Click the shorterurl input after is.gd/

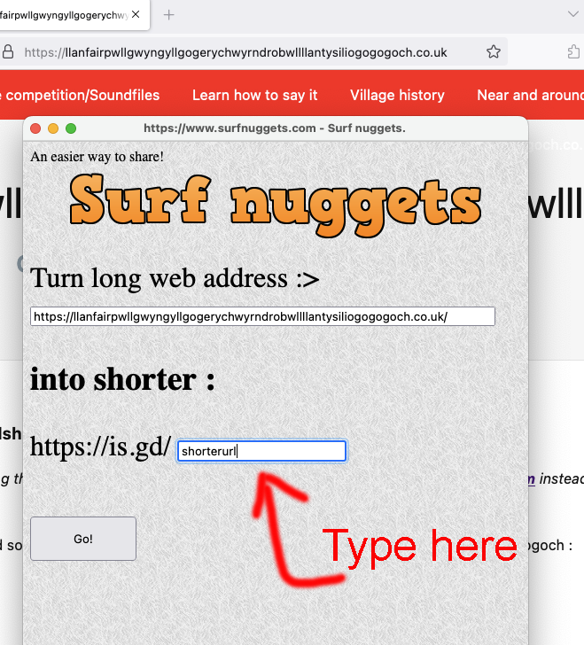261,451
